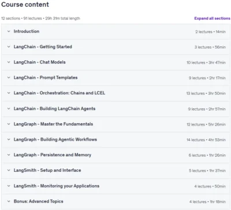Expand LangChain - Prompt Templates chevron
This screenshot has height=210, width=231.
pyautogui.click(x=9, y=78)
